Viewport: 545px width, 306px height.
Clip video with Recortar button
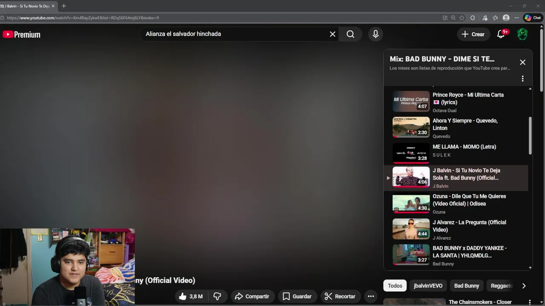[340, 296]
